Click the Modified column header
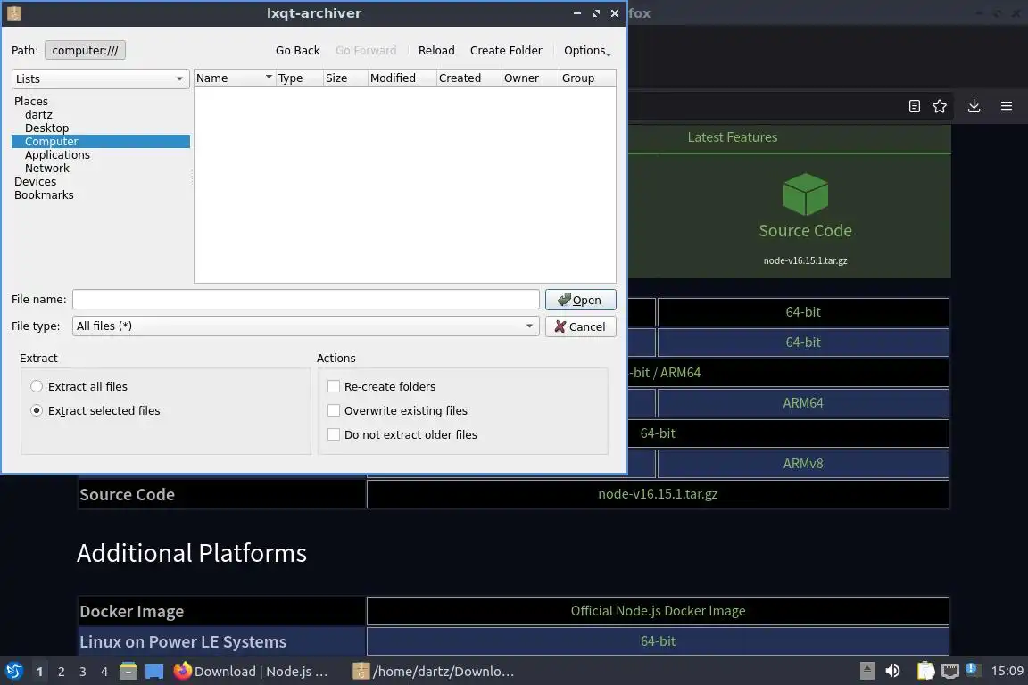Screen dimensions: 1028x685 click(x=402, y=78)
